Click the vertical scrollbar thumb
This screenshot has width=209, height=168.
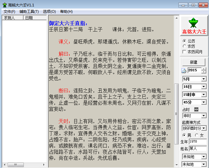point(177,114)
